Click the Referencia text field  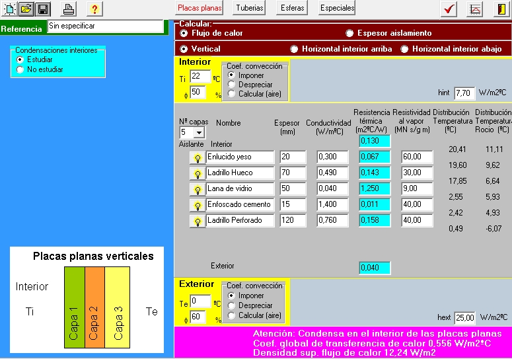106,26
